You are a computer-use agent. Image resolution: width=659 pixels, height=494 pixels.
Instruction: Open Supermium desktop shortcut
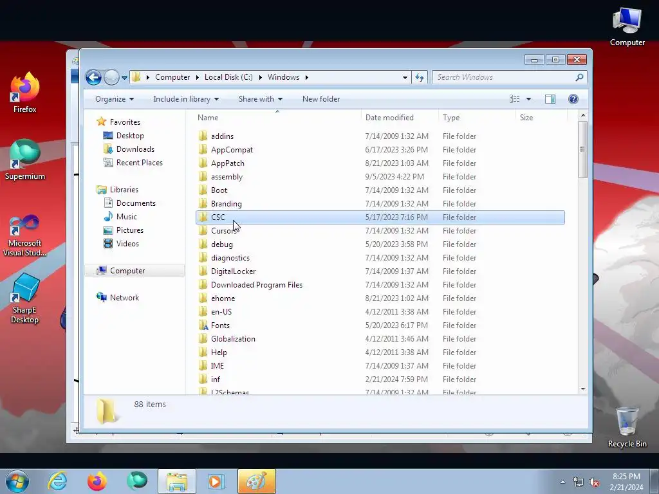coord(24,160)
